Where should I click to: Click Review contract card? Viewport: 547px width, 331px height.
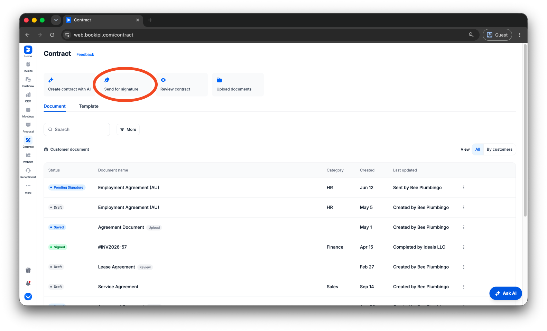point(182,84)
